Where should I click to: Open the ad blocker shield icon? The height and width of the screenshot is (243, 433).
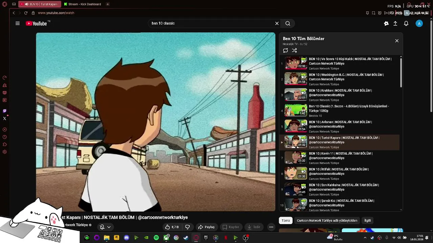click(380, 13)
